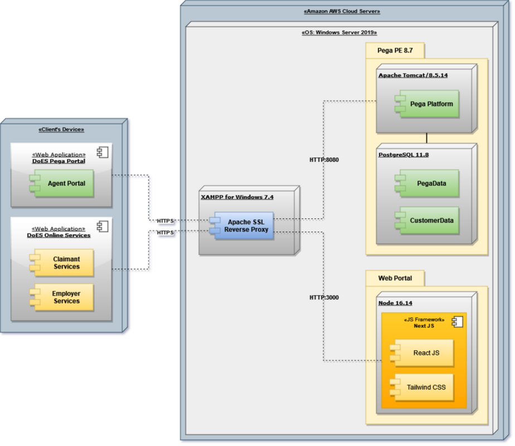Select the Claimant Services component

pyautogui.click(x=62, y=263)
